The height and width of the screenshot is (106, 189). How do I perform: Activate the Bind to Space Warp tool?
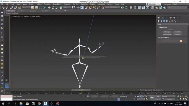point(19,8)
